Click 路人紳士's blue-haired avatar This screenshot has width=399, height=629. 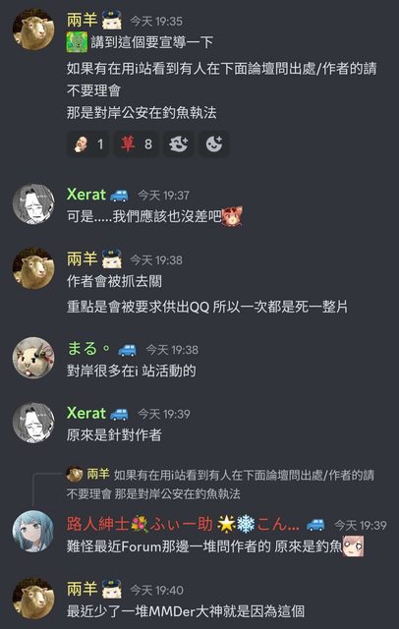(x=33, y=532)
